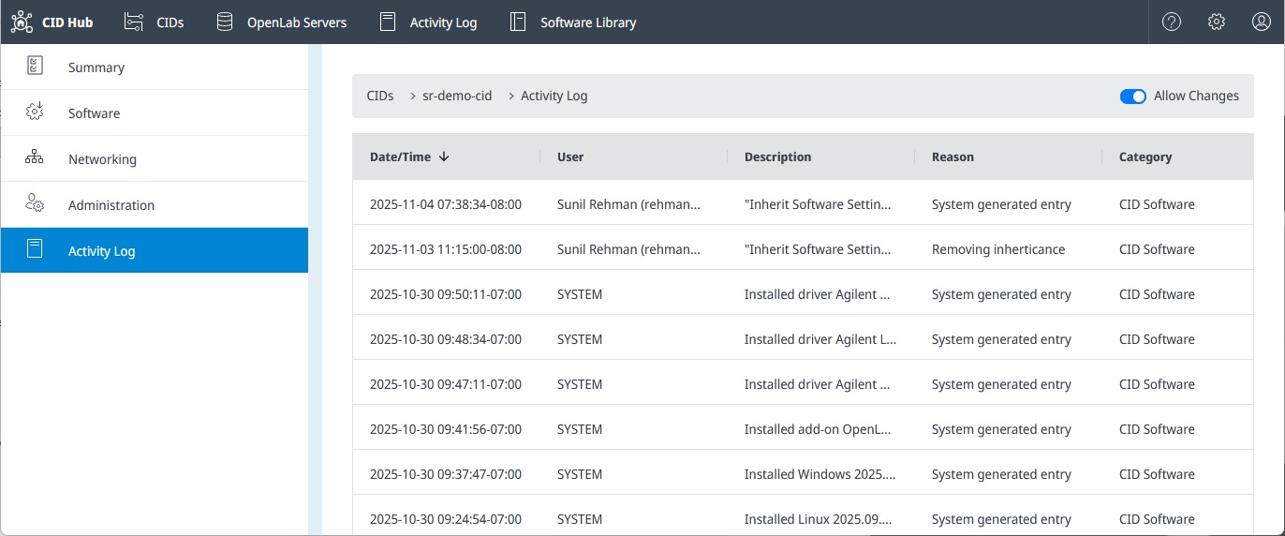Select row dated 2025-11-04 07:38:34-08:00
Image resolution: width=1285 pixels, height=536 pixels.
pos(803,204)
